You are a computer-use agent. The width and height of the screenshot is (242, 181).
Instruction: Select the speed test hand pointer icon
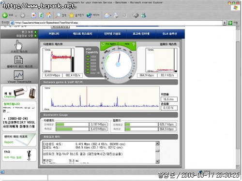click(x=19, y=45)
